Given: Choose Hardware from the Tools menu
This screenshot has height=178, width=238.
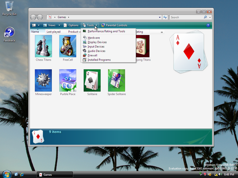Looking at the screenshot, I should 108,38.
